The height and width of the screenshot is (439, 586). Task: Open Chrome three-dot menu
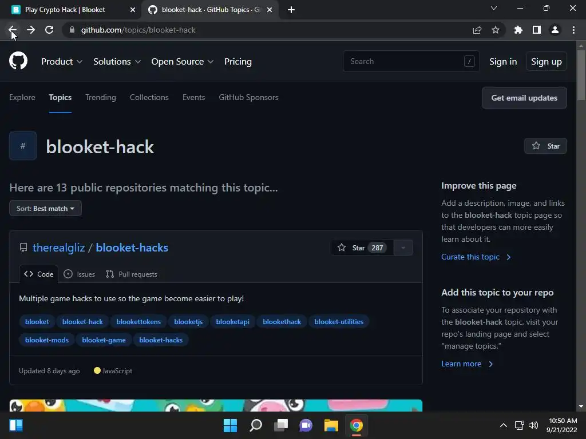click(573, 30)
